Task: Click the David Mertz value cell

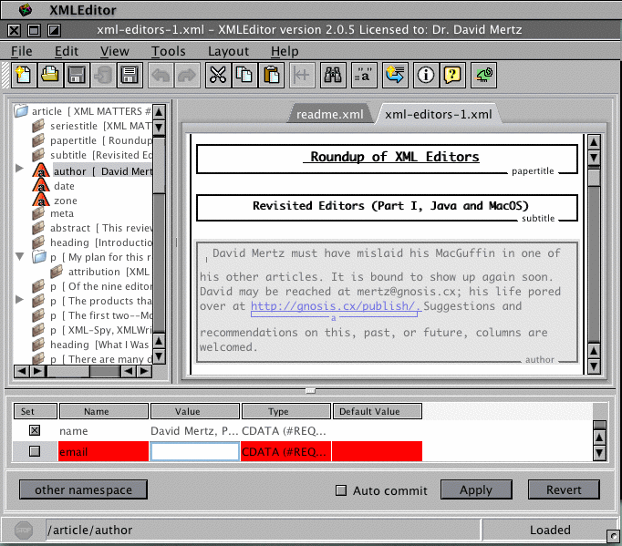Action: click(194, 430)
